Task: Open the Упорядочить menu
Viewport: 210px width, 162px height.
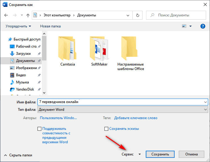Action: click(x=18, y=26)
